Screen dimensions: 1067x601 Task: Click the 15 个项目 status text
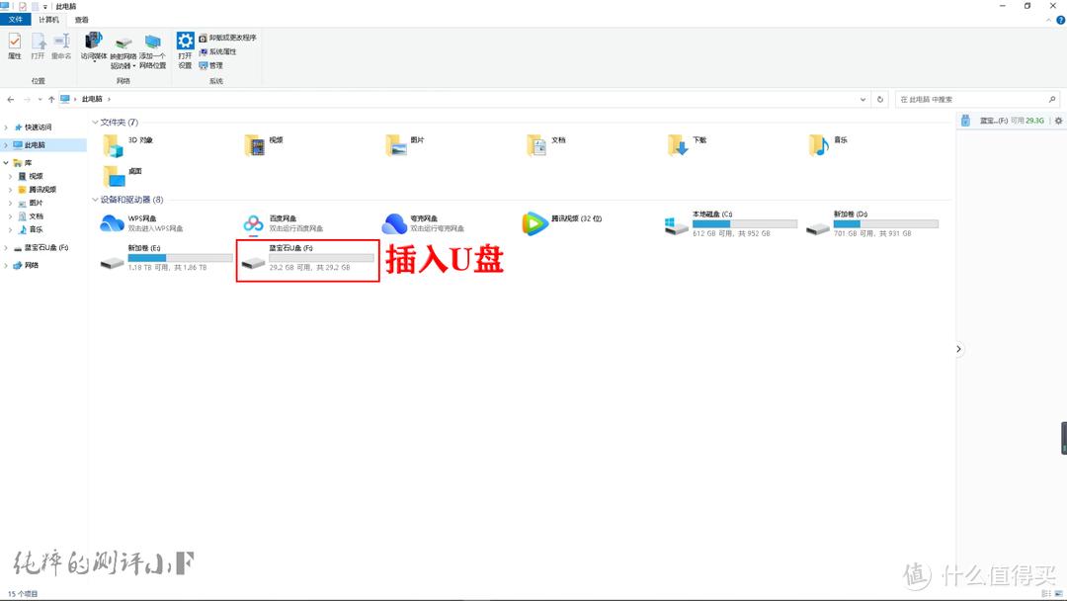coord(23,593)
